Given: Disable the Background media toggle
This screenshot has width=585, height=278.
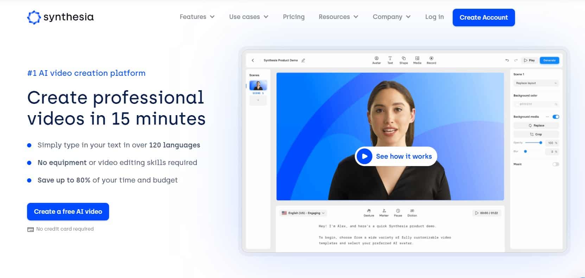Looking at the screenshot, I should (556, 117).
